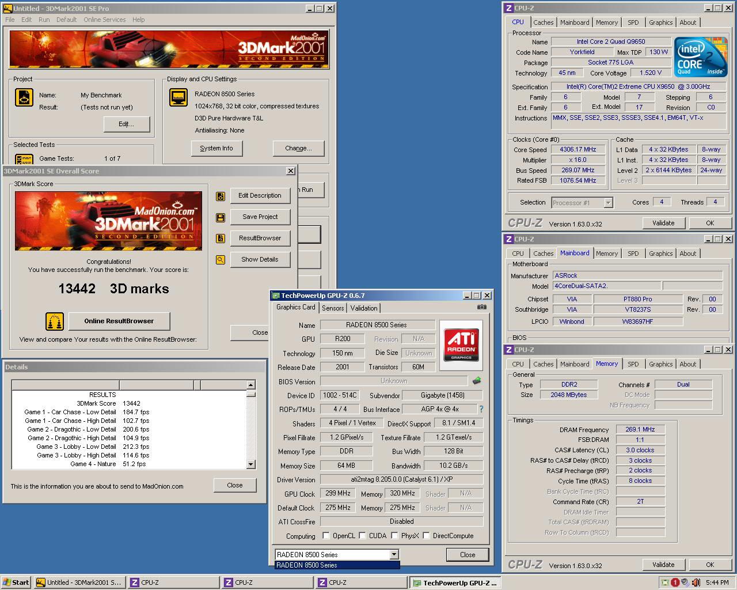Click OK in bottom CPU-Z window
737x590 pixels.
point(710,565)
